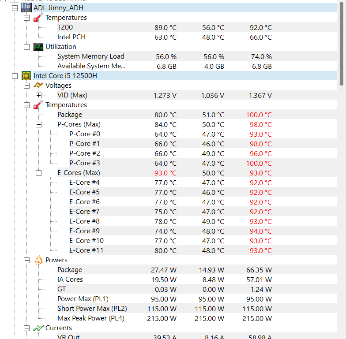Select the Package power row label
The height and width of the screenshot is (339, 346).
click(70, 270)
